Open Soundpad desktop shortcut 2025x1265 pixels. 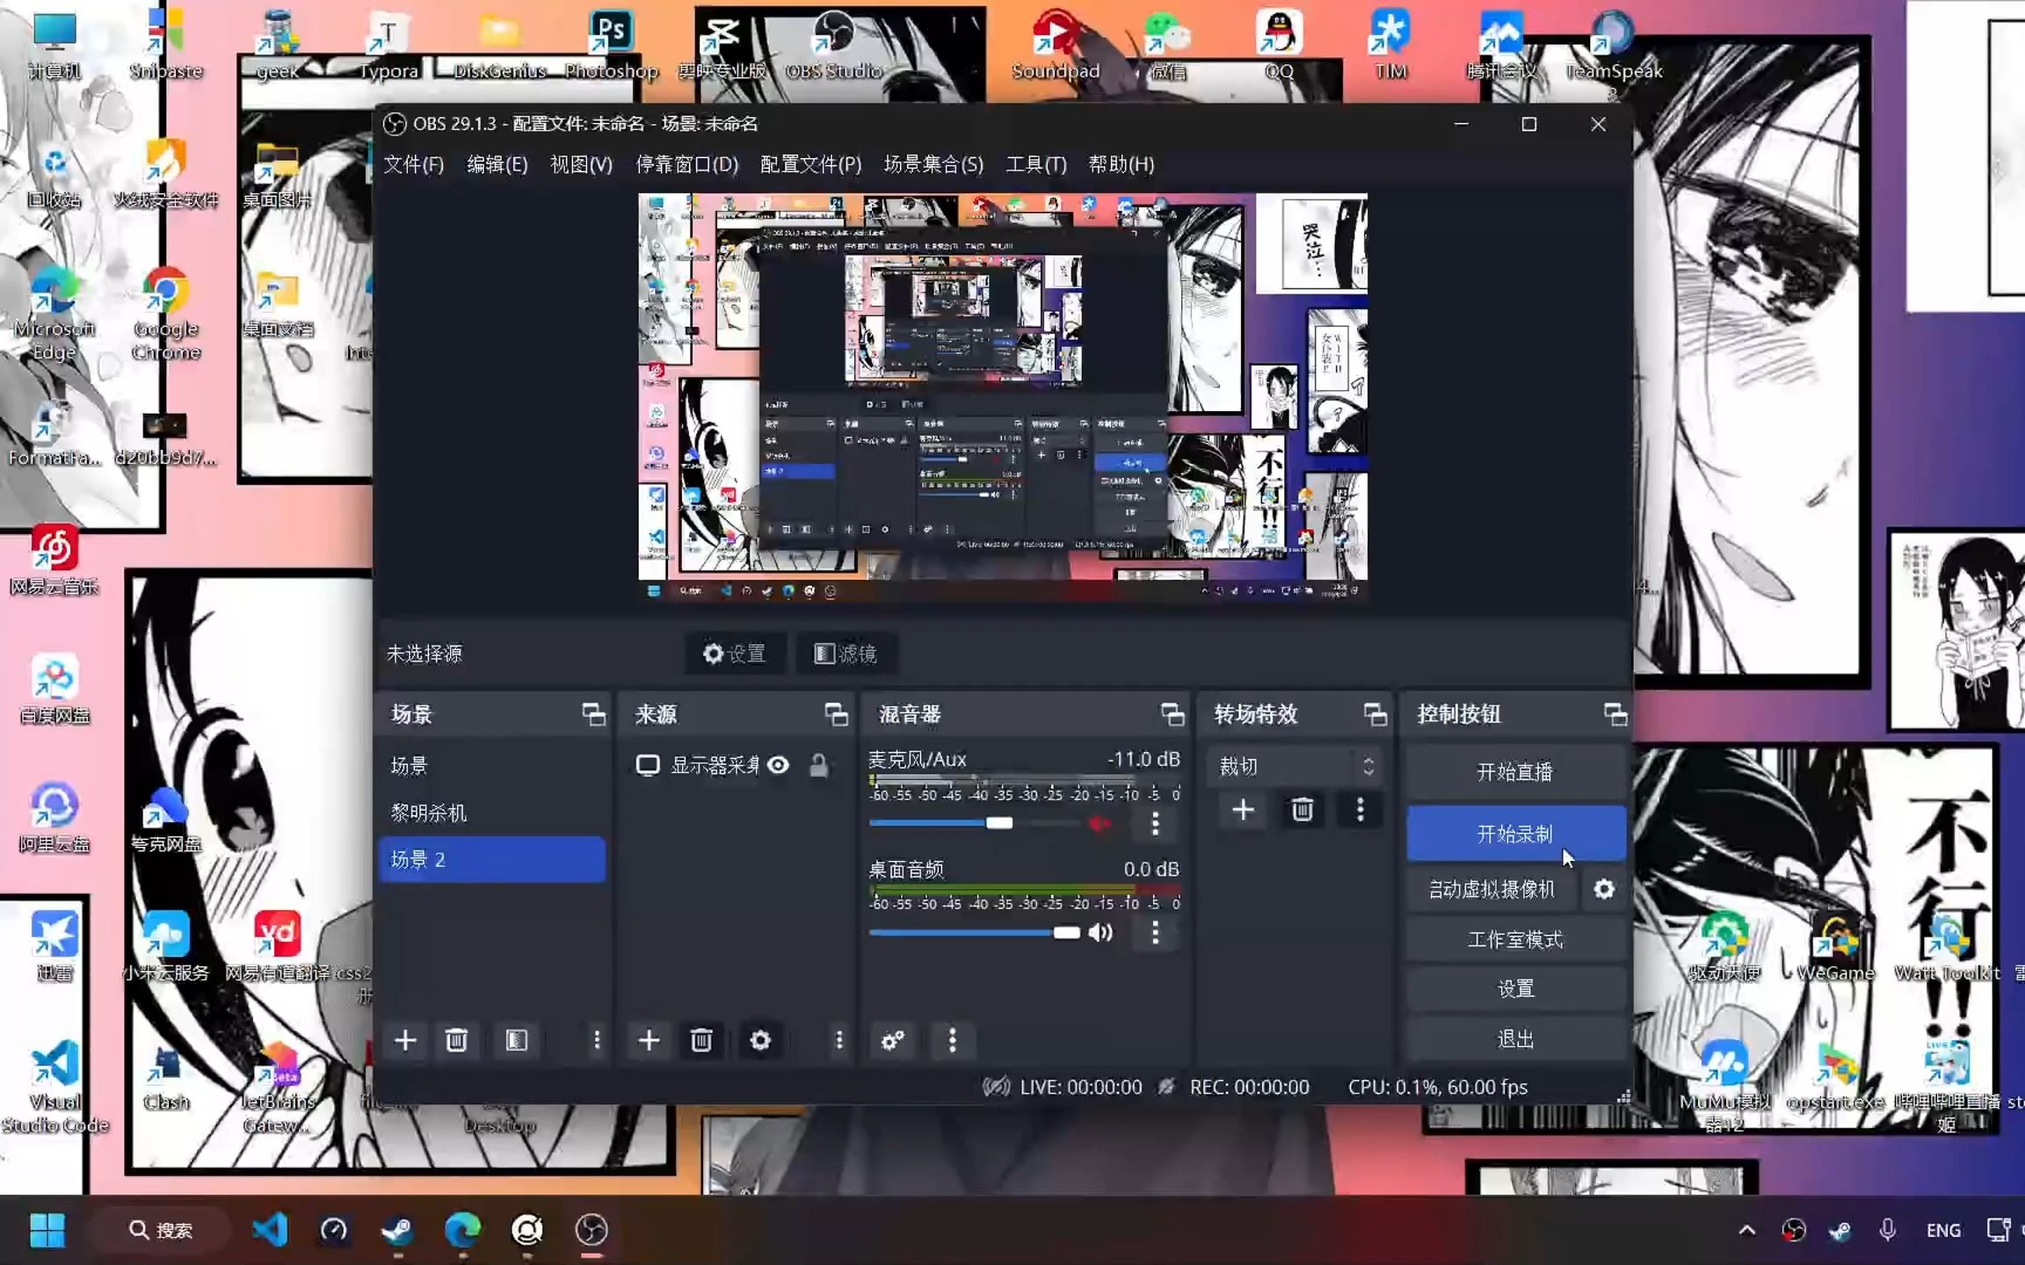tap(1055, 46)
